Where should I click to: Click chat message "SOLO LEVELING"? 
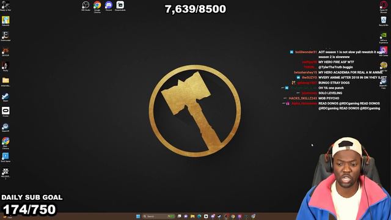point(330,93)
